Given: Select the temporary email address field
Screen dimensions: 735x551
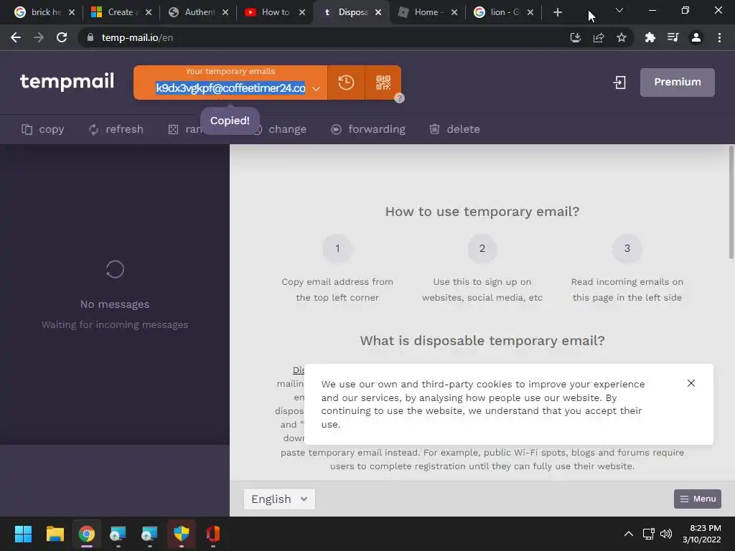Looking at the screenshot, I should [230, 88].
